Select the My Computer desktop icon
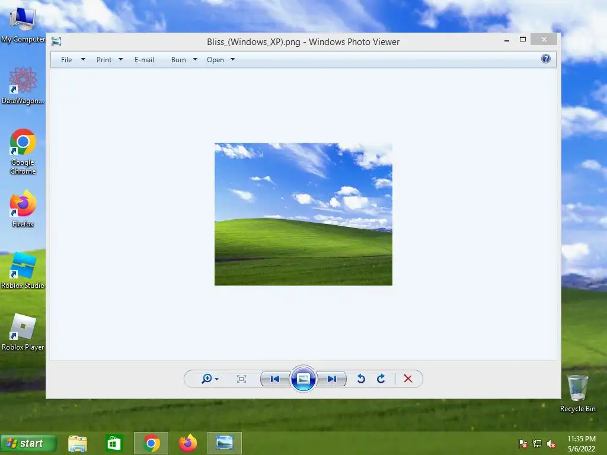 click(23, 25)
